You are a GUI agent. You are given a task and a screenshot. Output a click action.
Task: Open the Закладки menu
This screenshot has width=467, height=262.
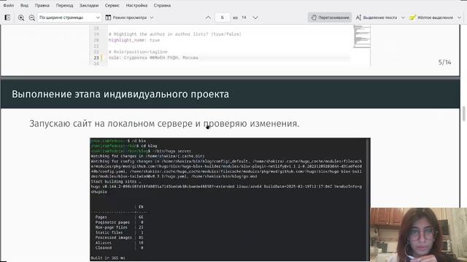pos(89,5)
